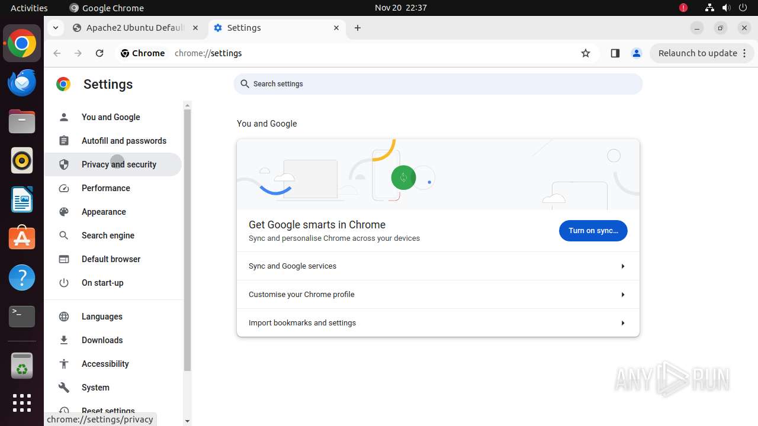Launch Rhythmbox from the dock
Viewport: 758px width, 426px height.
point(22,161)
